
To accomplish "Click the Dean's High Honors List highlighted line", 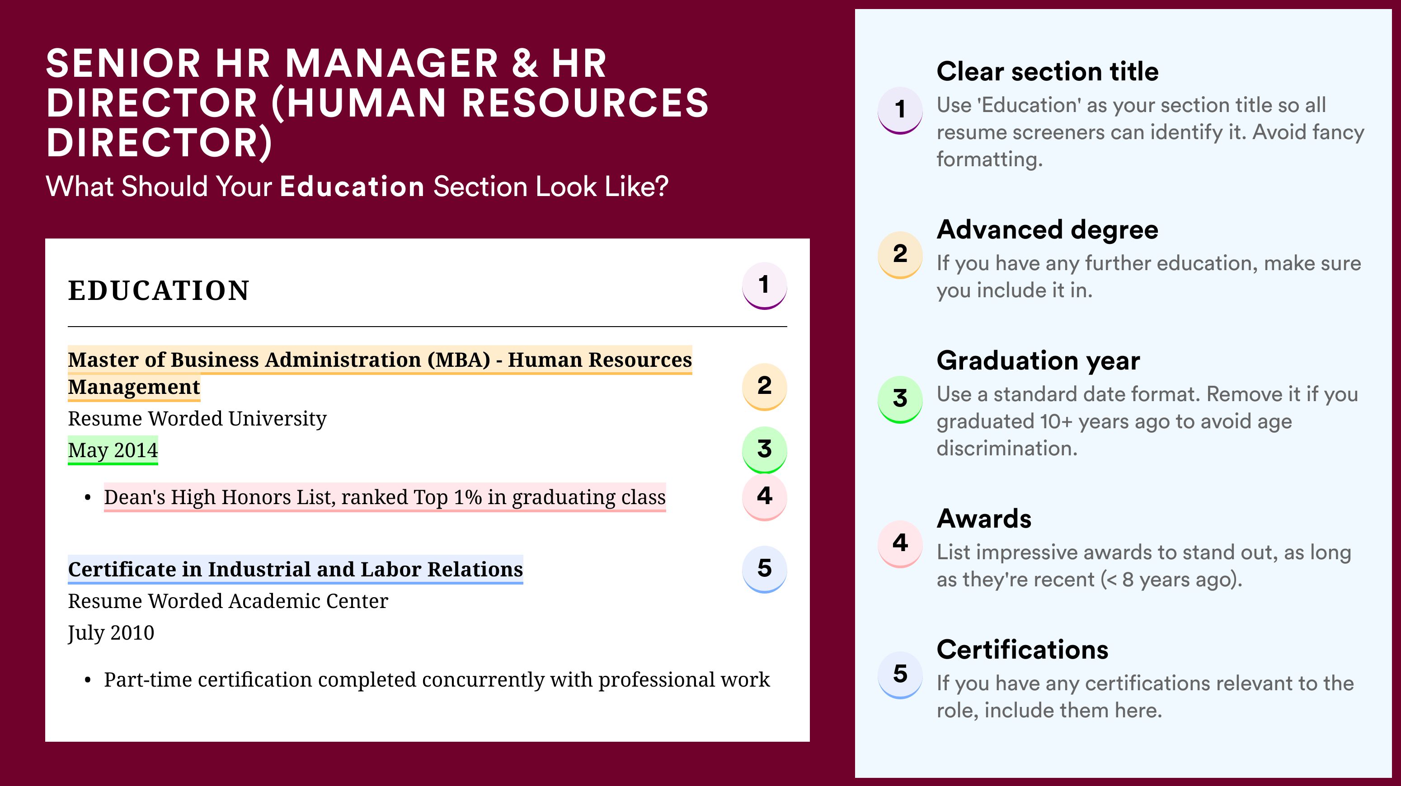I will coord(385,497).
